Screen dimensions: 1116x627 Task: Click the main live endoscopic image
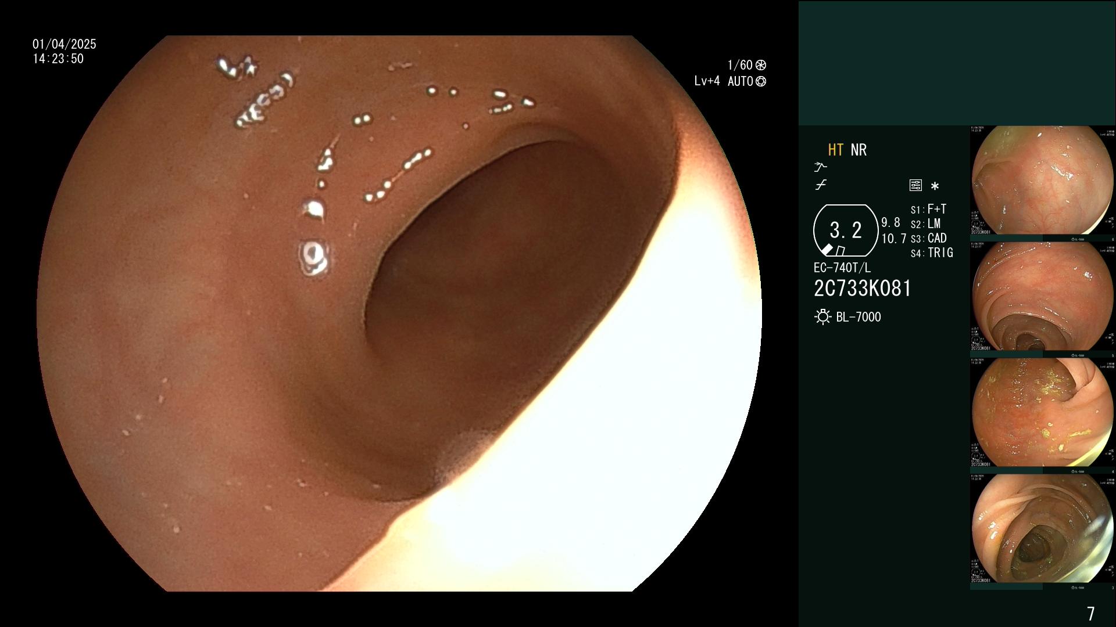pos(399,313)
